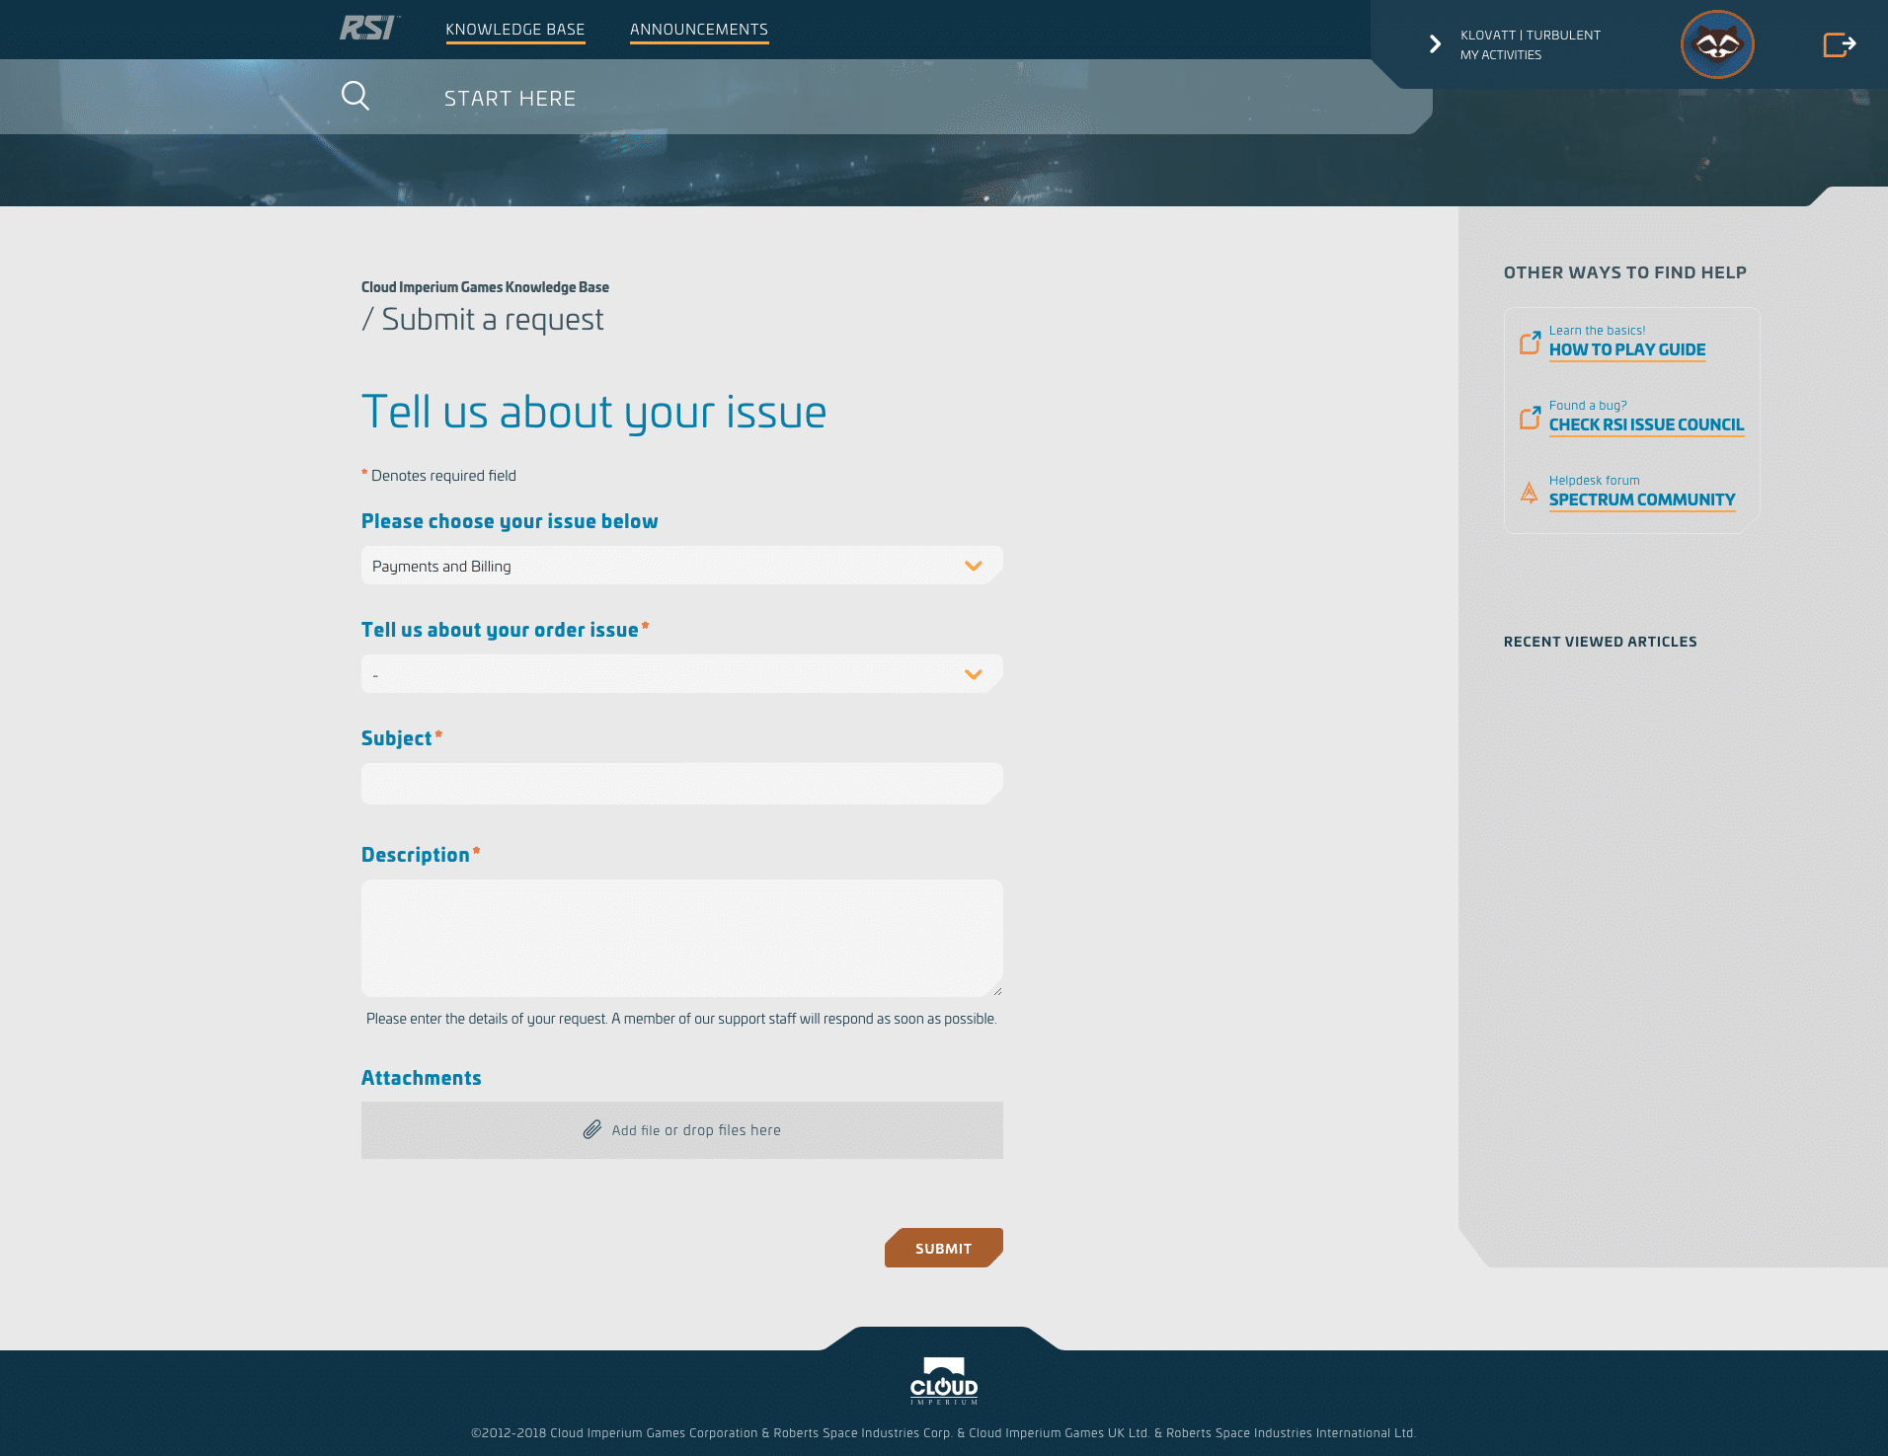Open the order issue dropdown
Image resolution: width=1888 pixels, height=1456 pixels.
[681, 674]
